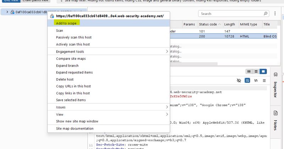
Task: Select Delete host entry
Action: click(x=109, y=79)
